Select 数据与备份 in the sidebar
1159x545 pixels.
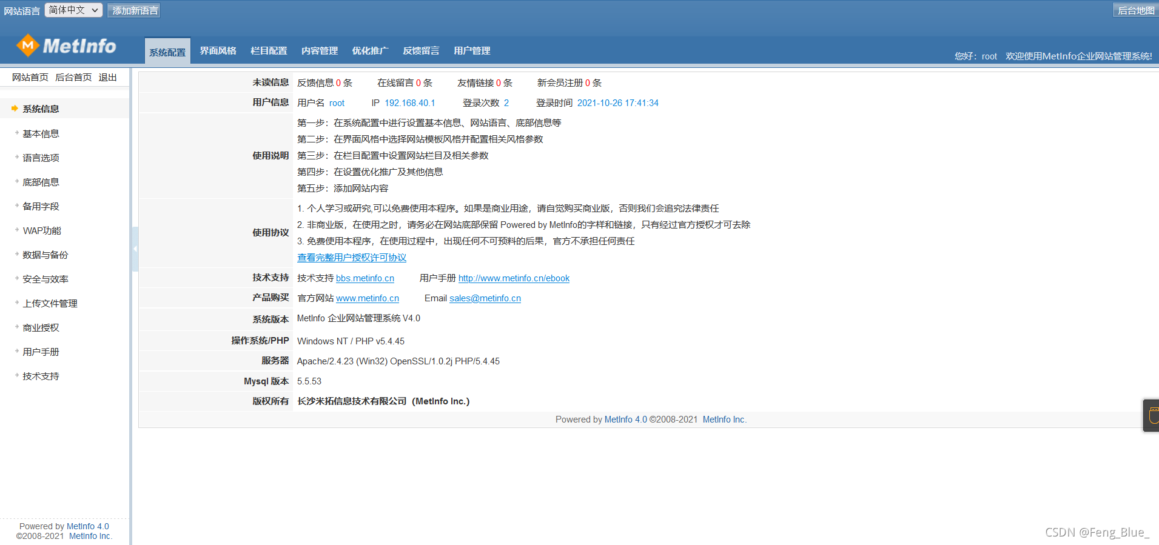click(x=45, y=255)
